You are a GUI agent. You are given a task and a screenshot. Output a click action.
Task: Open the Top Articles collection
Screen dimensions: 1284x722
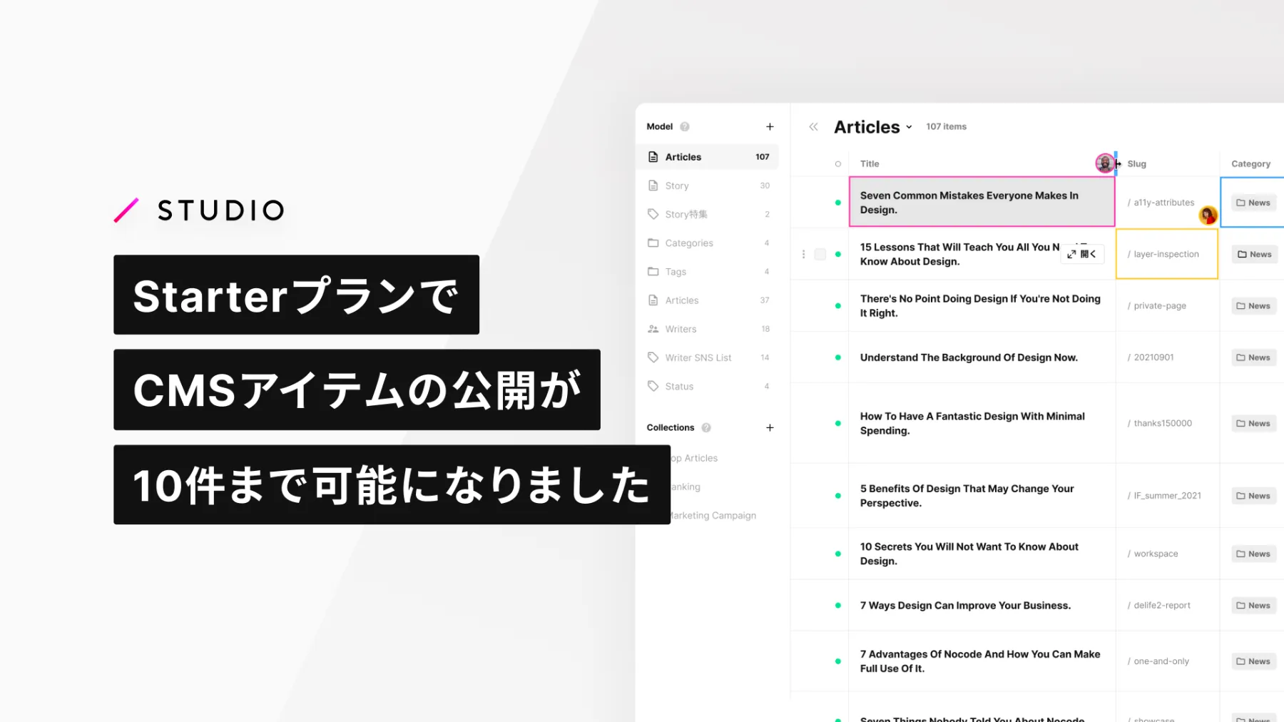pos(695,458)
